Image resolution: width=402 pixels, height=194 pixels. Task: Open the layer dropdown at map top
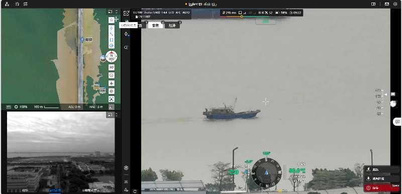(x=112, y=20)
